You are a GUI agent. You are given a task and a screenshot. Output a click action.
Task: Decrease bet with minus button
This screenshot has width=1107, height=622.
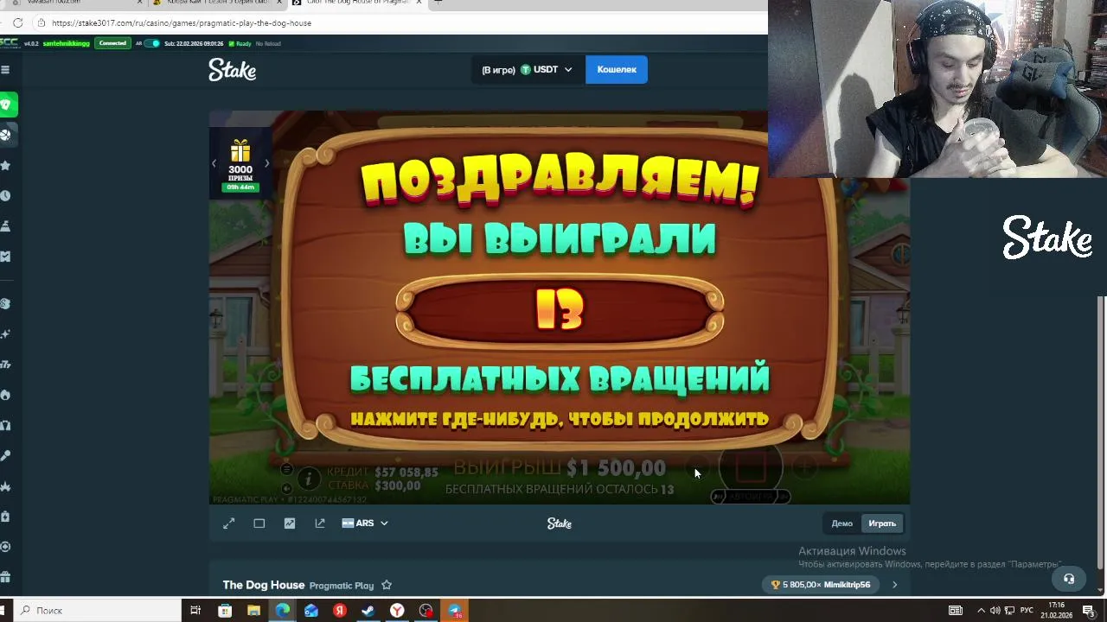[x=697, y=467]
